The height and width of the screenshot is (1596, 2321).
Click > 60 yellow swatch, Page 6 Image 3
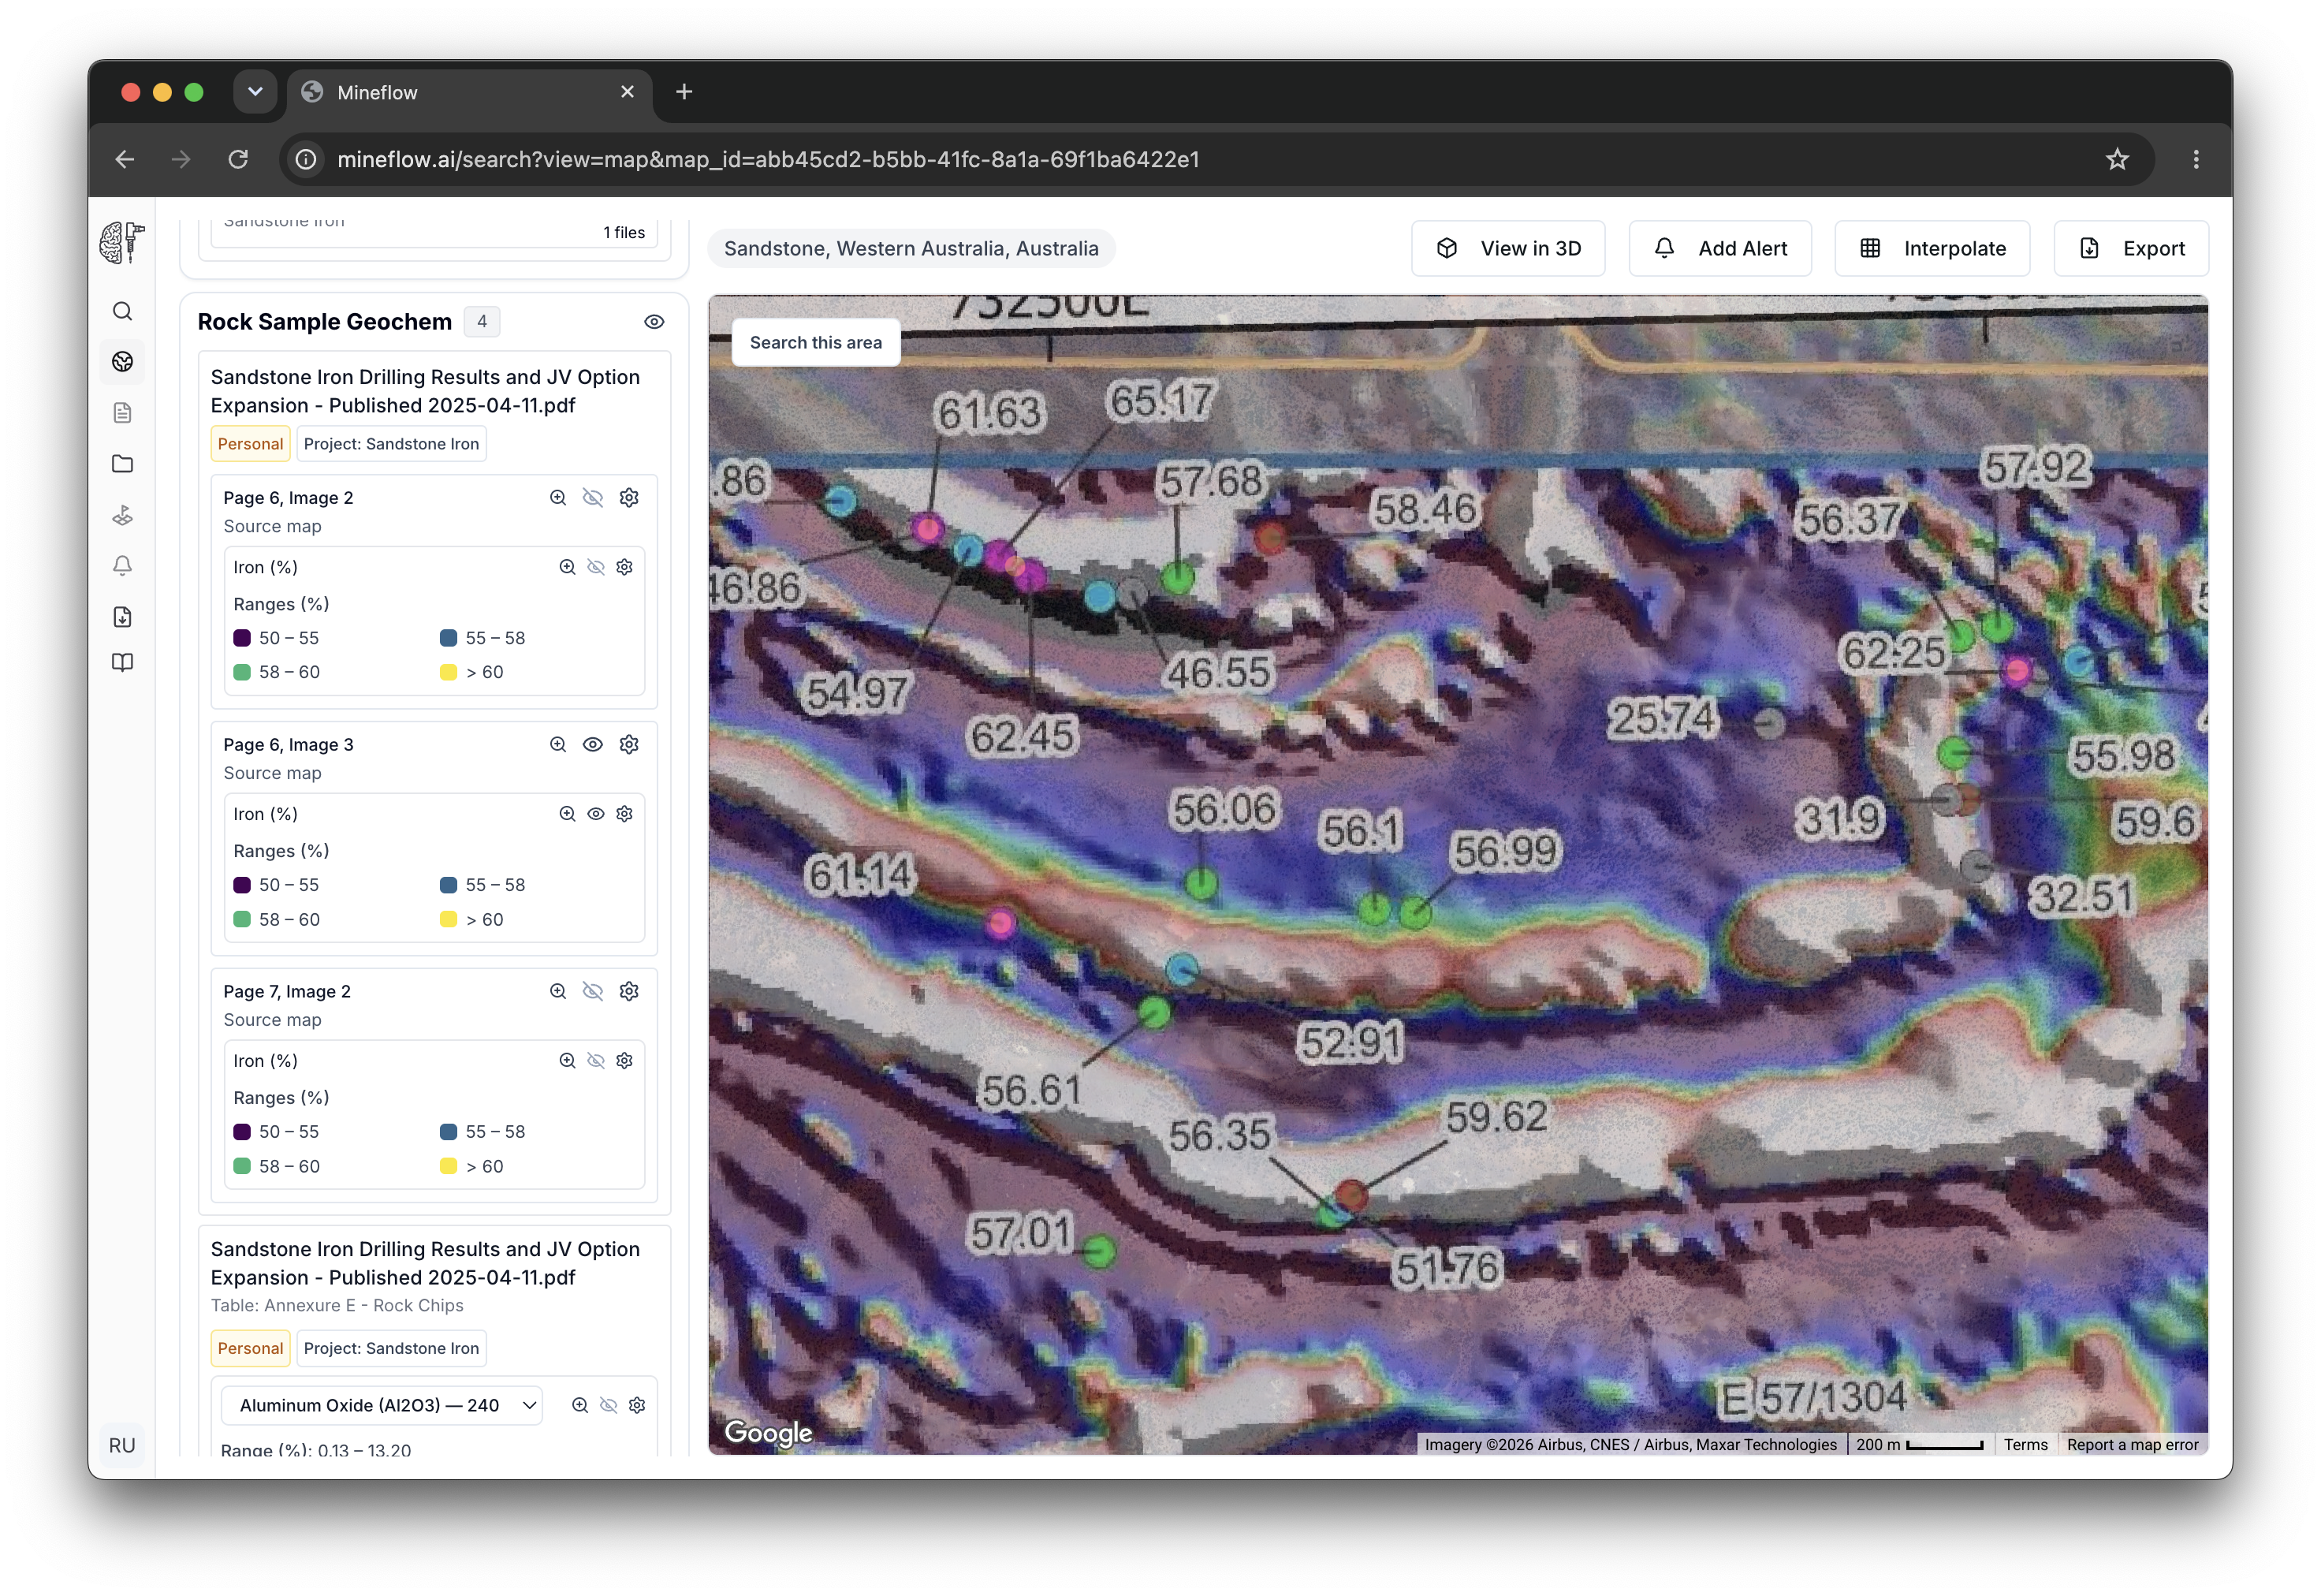click(449, 920)
